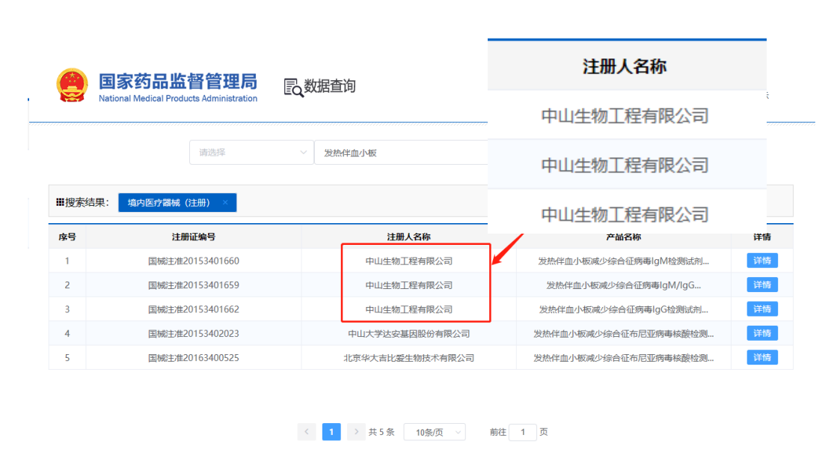Screen dimensions: 831x459
Task: View 详情 for 国械注准20153402023
Action: pos(762,333)
